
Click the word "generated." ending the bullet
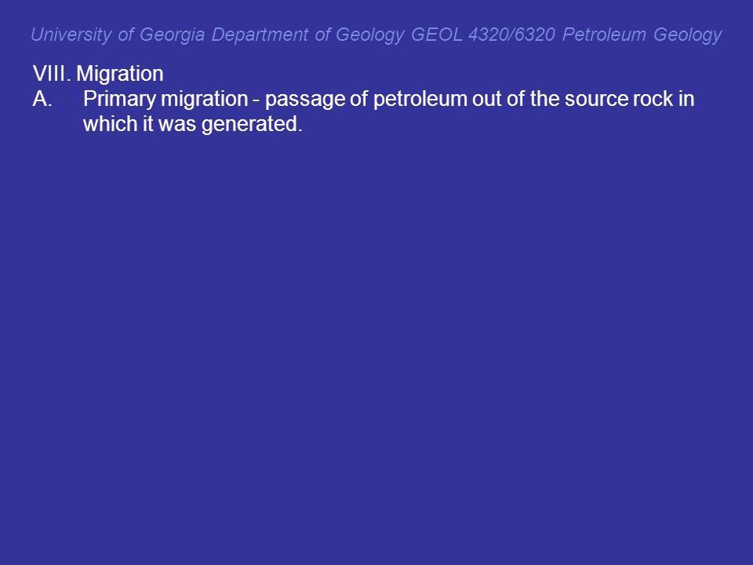[252, 125]
